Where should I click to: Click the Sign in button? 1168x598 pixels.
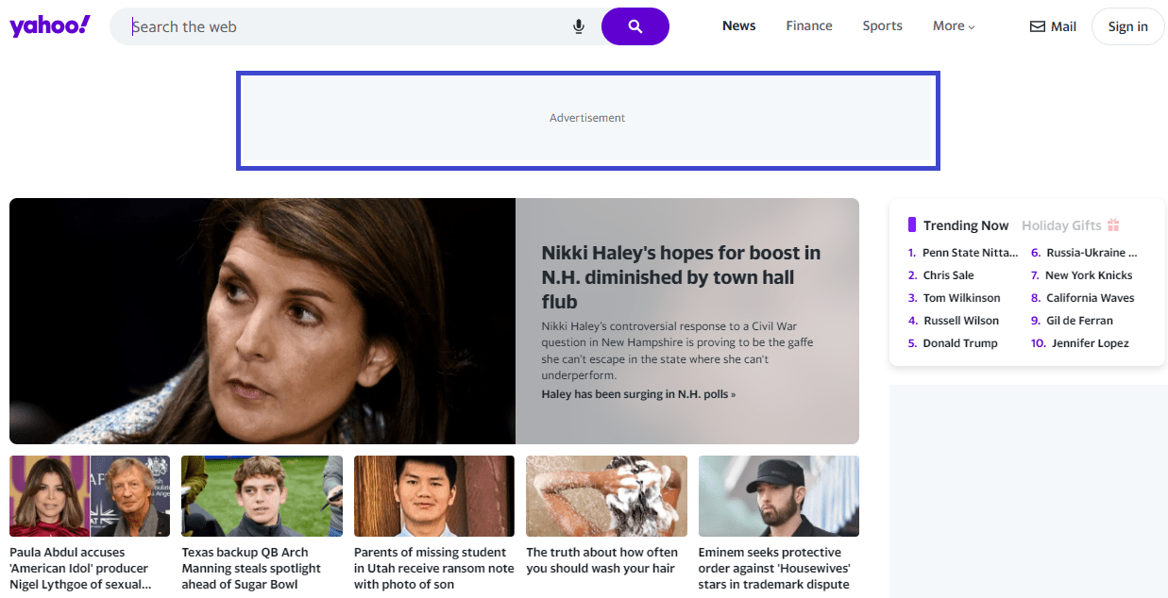click(1128, 26)
